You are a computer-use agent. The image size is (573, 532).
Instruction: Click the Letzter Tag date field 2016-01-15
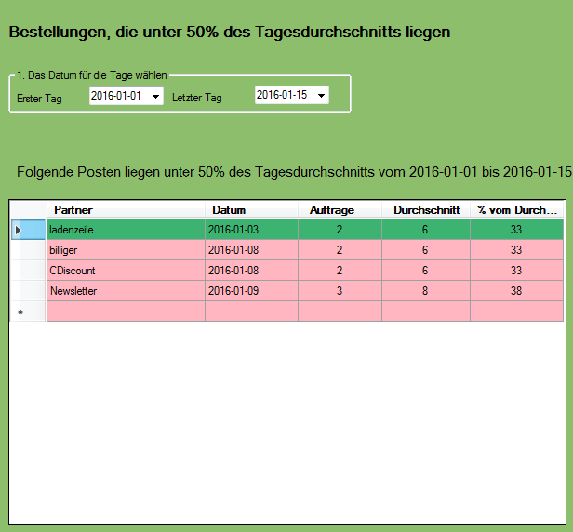click(x=292, y=96)
